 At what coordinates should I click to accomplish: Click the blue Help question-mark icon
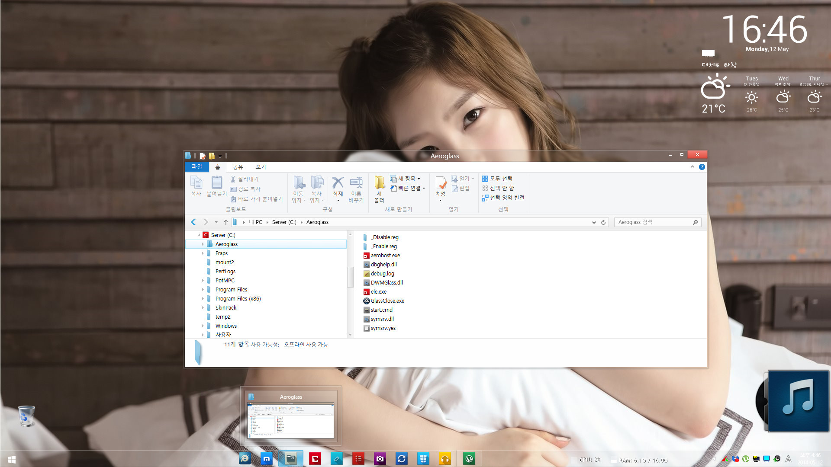702,167
